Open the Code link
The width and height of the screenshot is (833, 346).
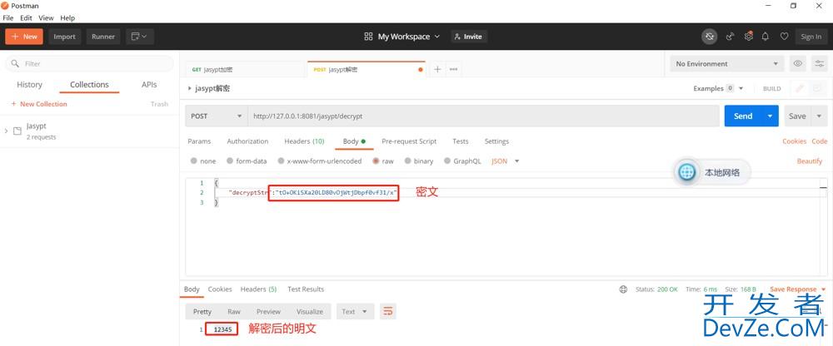pos(819,141)
